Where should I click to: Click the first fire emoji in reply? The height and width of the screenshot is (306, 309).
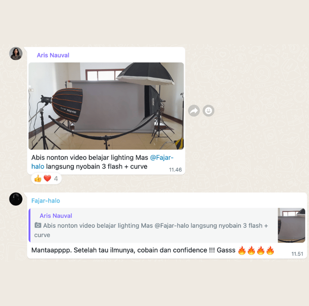pos(242,251)
